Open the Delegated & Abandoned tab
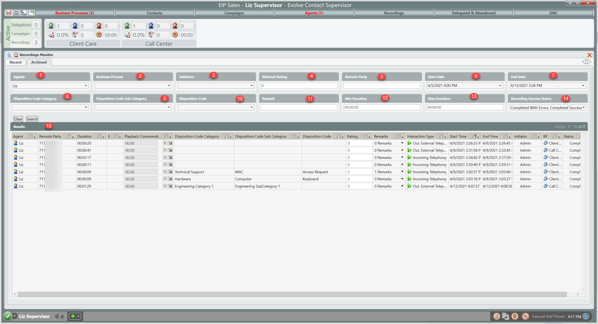The width and height of the screenshot is (598, 324). [x=473, y=13]
